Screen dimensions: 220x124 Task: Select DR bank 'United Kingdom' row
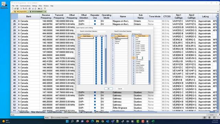pos(142,65)
